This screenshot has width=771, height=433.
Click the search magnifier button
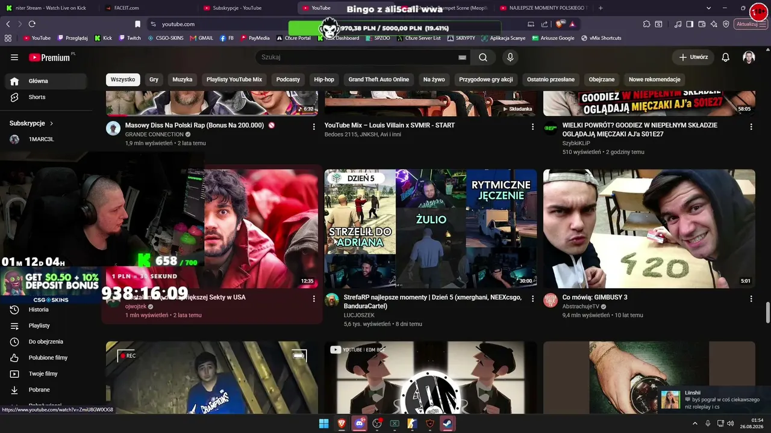(x=483, y=57)
